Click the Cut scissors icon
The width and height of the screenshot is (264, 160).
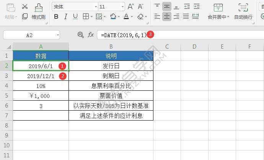tap(25, 7)
